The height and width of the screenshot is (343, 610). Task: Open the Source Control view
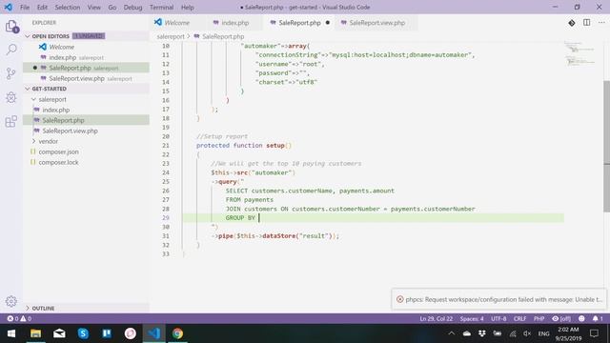click(x=11, y=73)
